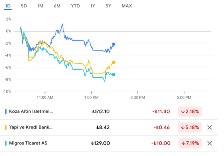This screenshot has width=224, height=156.
Task: Remove Migros Ticaret AS comparison
Action: [210, 143]
